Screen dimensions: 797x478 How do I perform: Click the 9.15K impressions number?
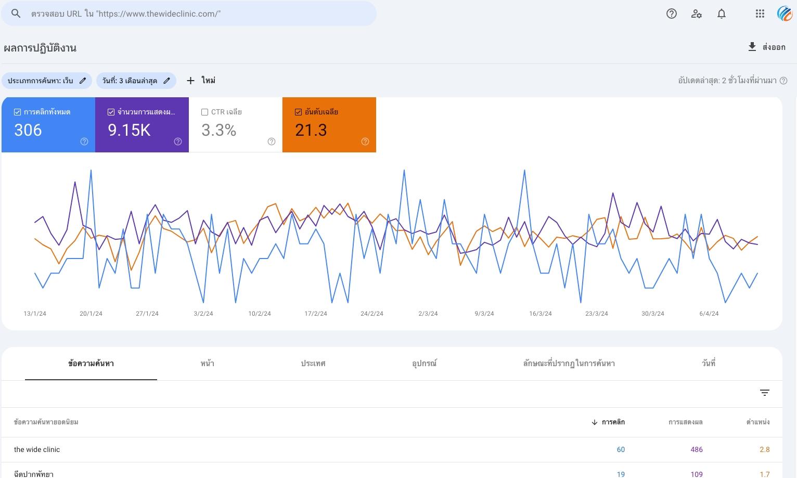click(129, 130)
